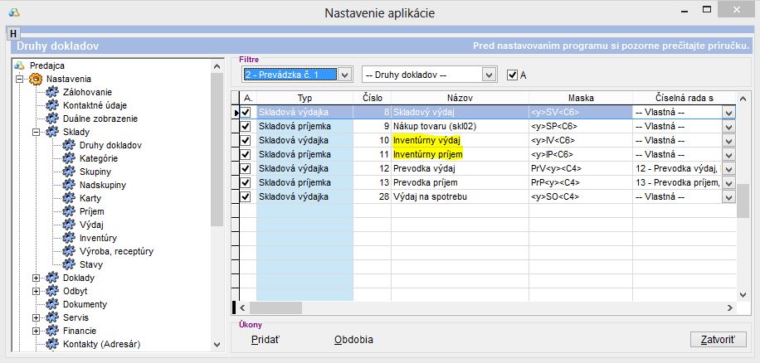
Task: Click the Zatvoriť button
Action: tap(718, 340)
